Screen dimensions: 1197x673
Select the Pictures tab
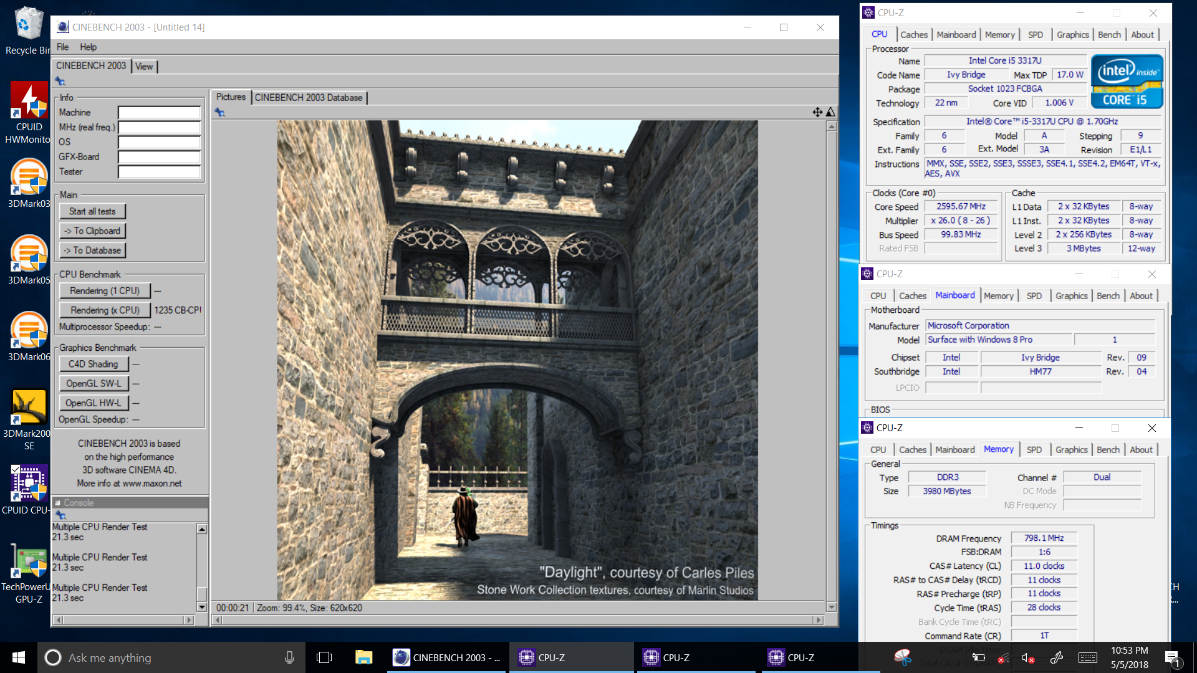pyautogui.click(x=231, y=97)
